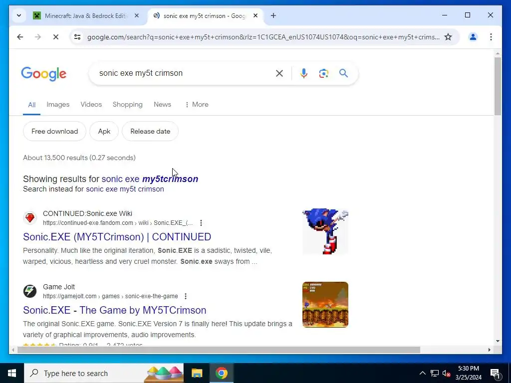Clear the search query with X
511x383 pixels.
click(x=279, y=73)
